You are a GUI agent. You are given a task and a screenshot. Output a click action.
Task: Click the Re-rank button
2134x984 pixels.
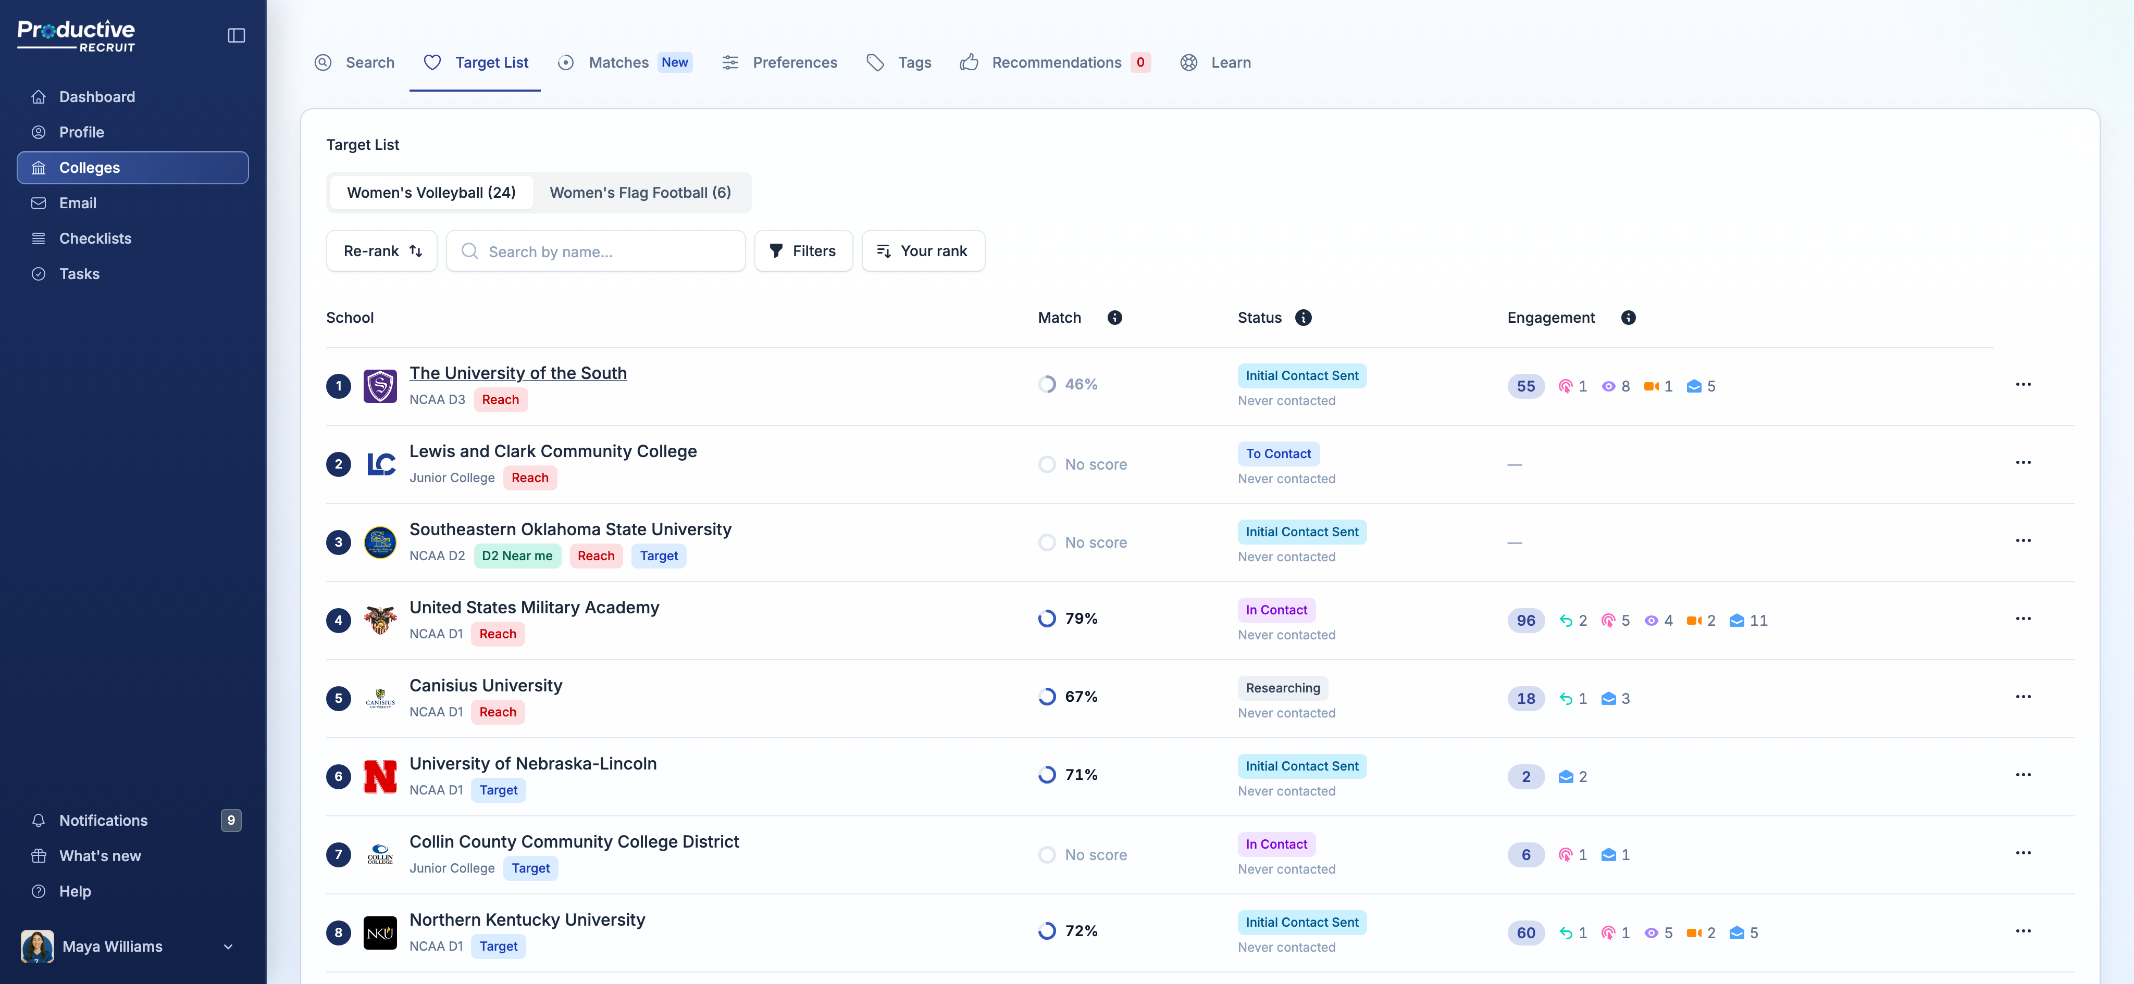(x=382, y=251)
